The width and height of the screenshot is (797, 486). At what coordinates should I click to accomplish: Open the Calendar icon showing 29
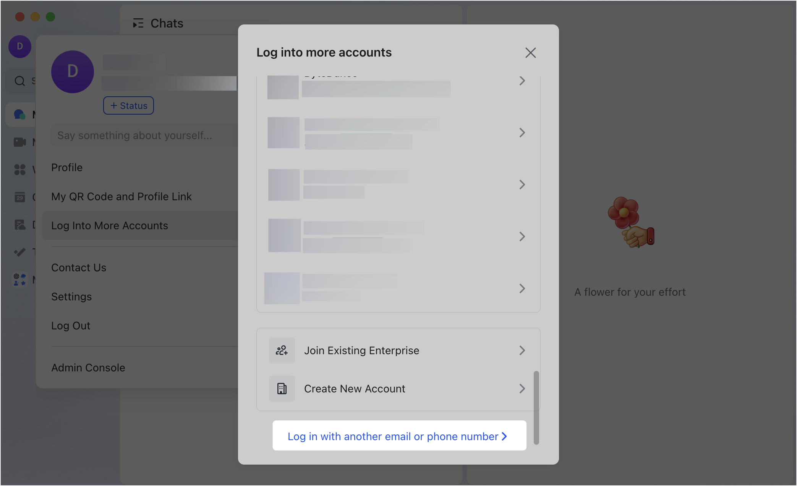pyautogui.click(x=19, y=197)
